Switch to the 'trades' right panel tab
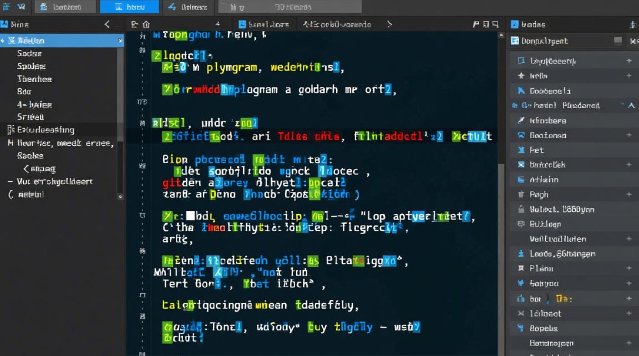This screenshot has height=356, width=639. point(528,24)
